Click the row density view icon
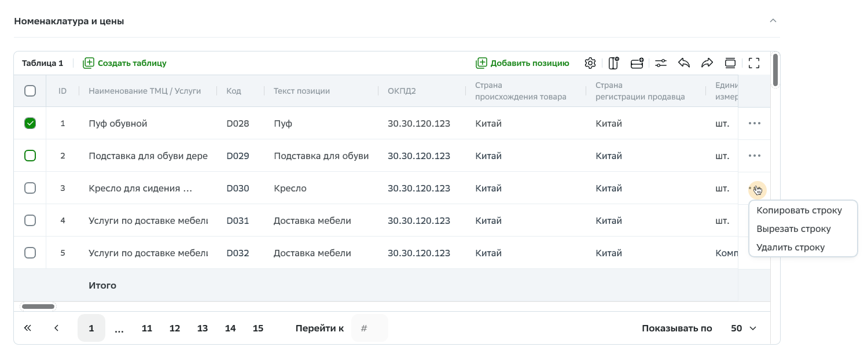 point(730,63)
